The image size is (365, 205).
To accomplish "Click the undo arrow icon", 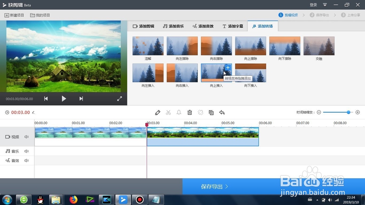I will pos(222,113).
